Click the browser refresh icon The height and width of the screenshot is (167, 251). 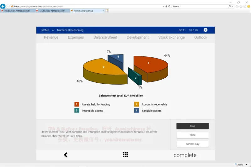click(x=169, y=6)
